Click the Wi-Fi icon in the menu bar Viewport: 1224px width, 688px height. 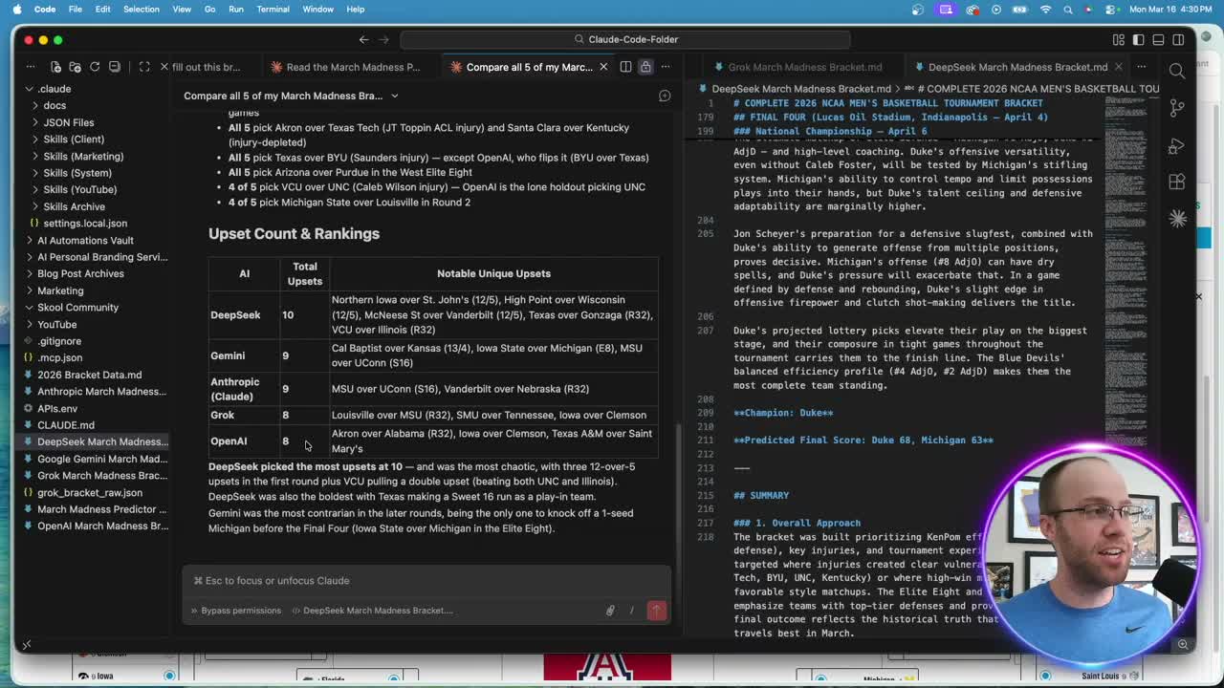pyautogui.click(x=1045, y=9)
